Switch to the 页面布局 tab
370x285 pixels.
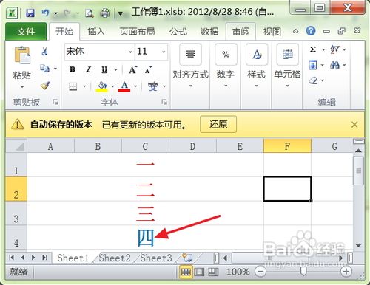tap(137, 32)
